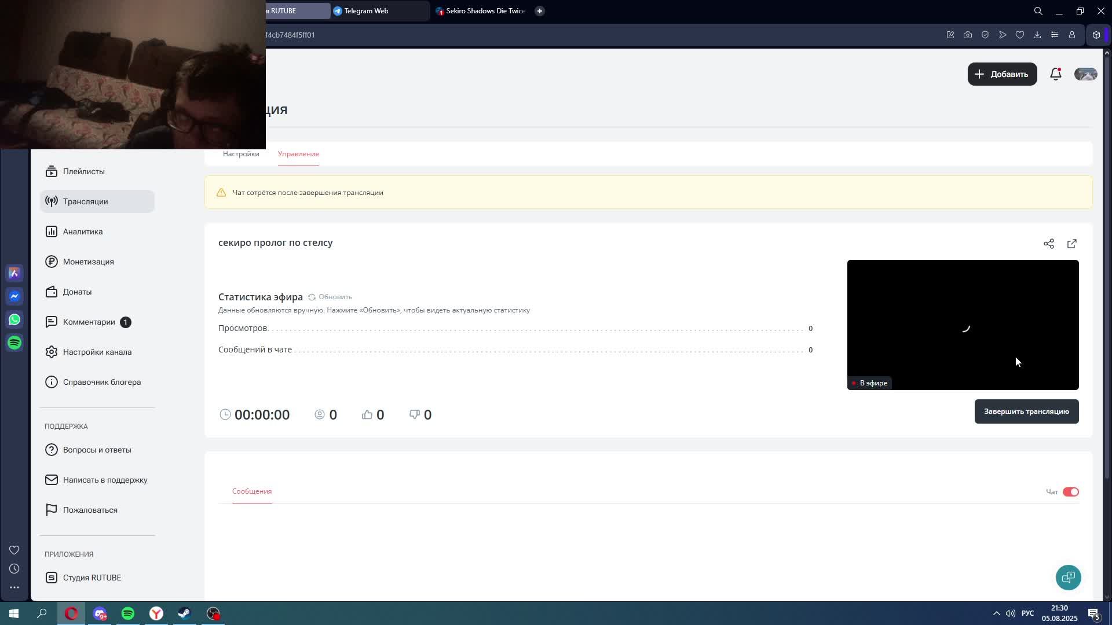Screen dimensions: 1112x625
Task: Click the live stream preview thumbnail
Action: pyautogui.click(x=963, y=324)
